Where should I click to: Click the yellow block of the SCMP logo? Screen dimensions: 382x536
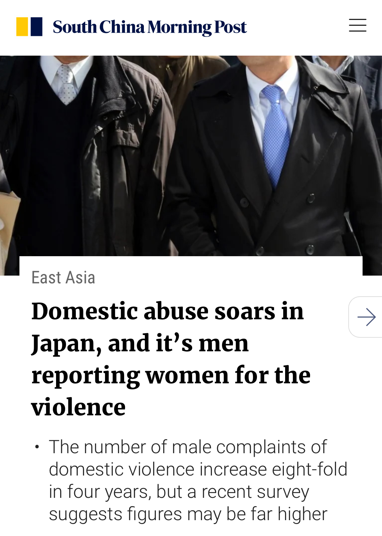(22, 27)
